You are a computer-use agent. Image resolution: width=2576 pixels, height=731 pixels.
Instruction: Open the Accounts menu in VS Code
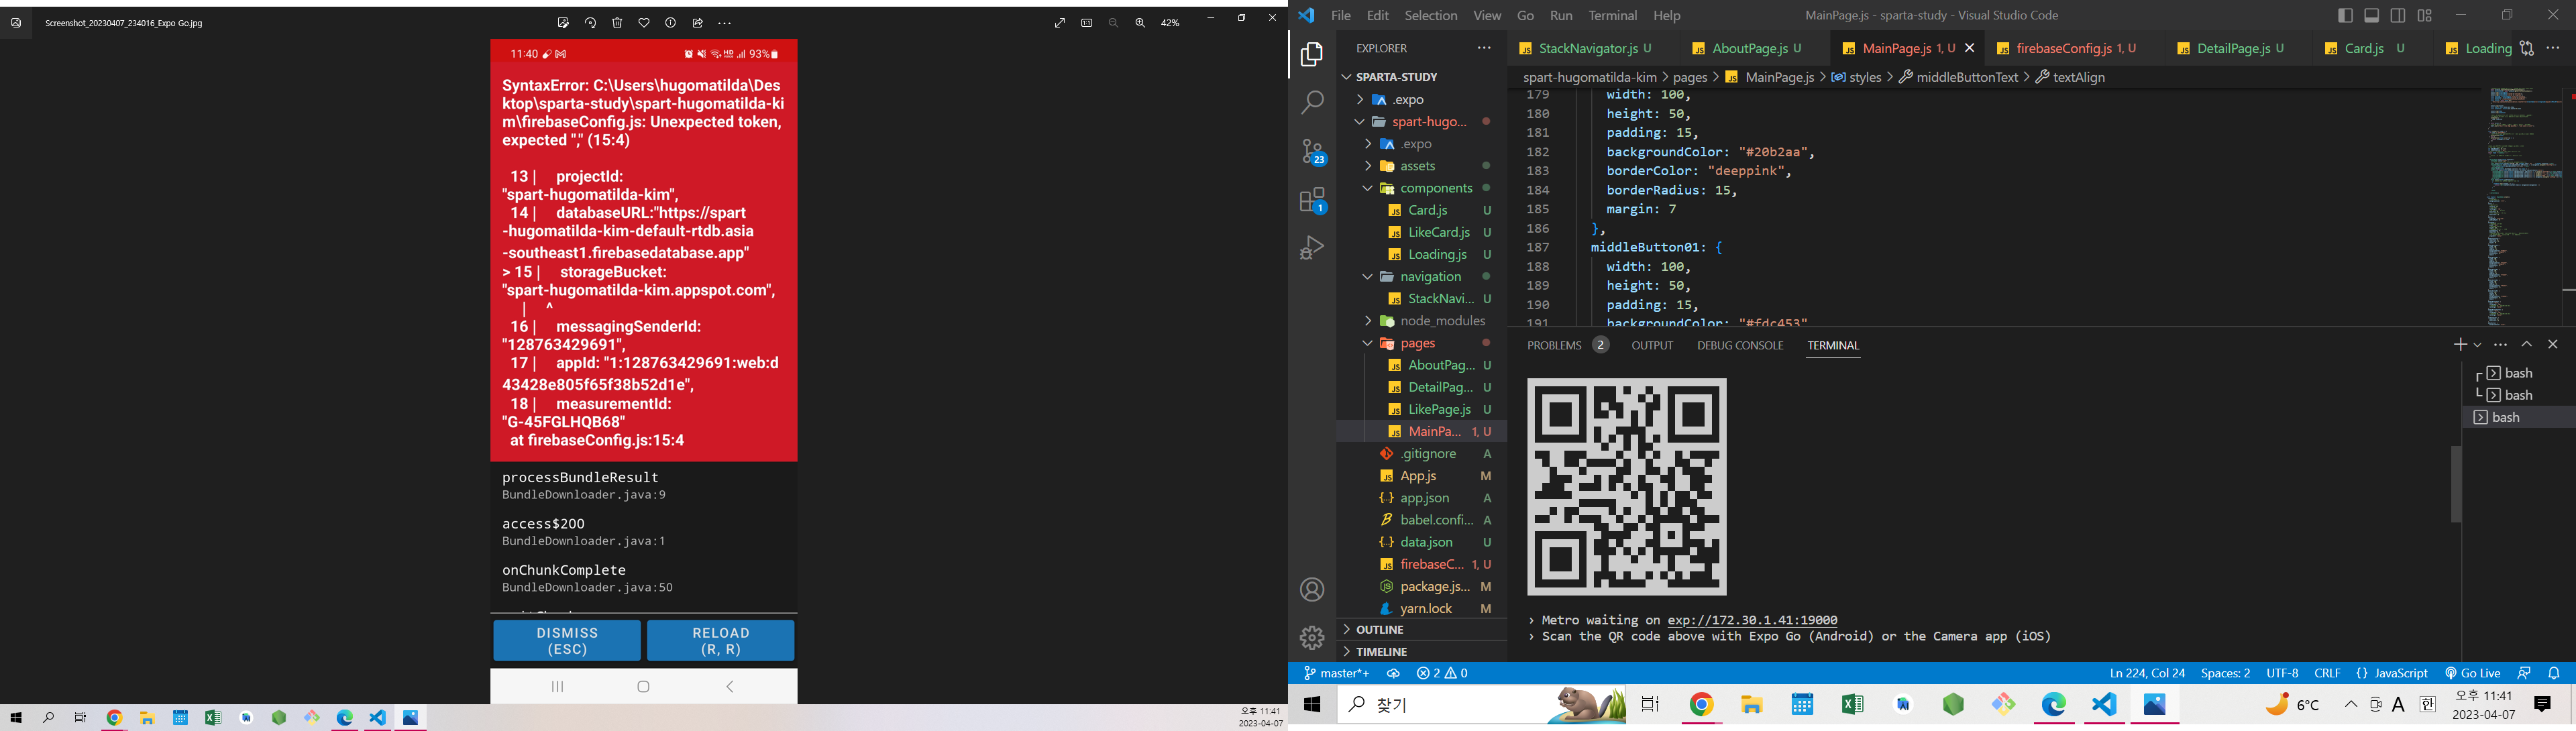1312,590
